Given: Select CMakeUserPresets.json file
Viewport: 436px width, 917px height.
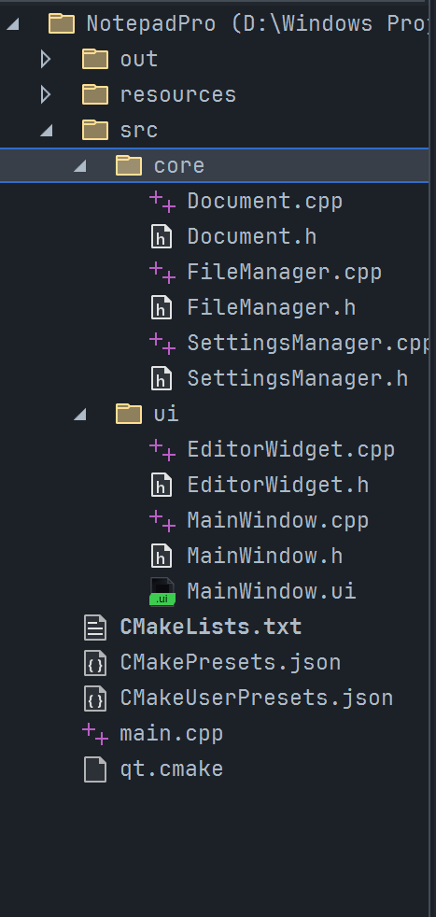Looking at the screenshot, I should pos(257,698).
